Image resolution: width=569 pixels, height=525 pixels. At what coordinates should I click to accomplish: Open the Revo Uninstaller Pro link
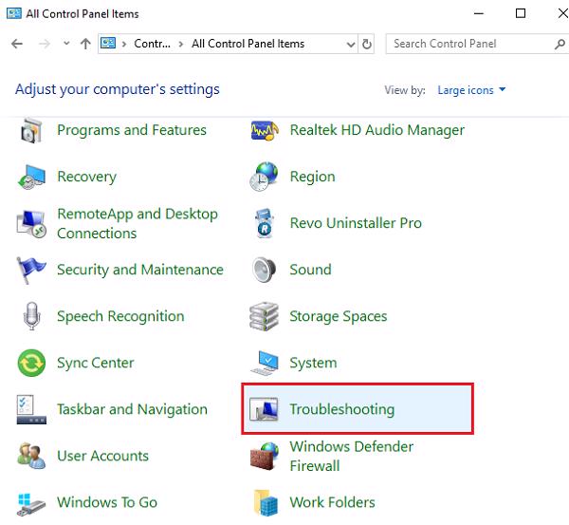click(356, 223)
